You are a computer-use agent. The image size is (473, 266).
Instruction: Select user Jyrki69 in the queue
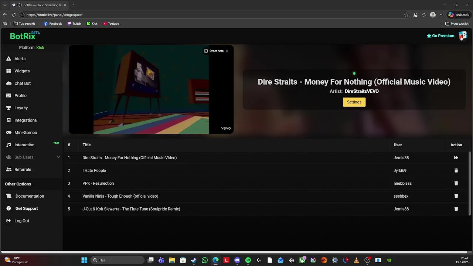[400, 171]
